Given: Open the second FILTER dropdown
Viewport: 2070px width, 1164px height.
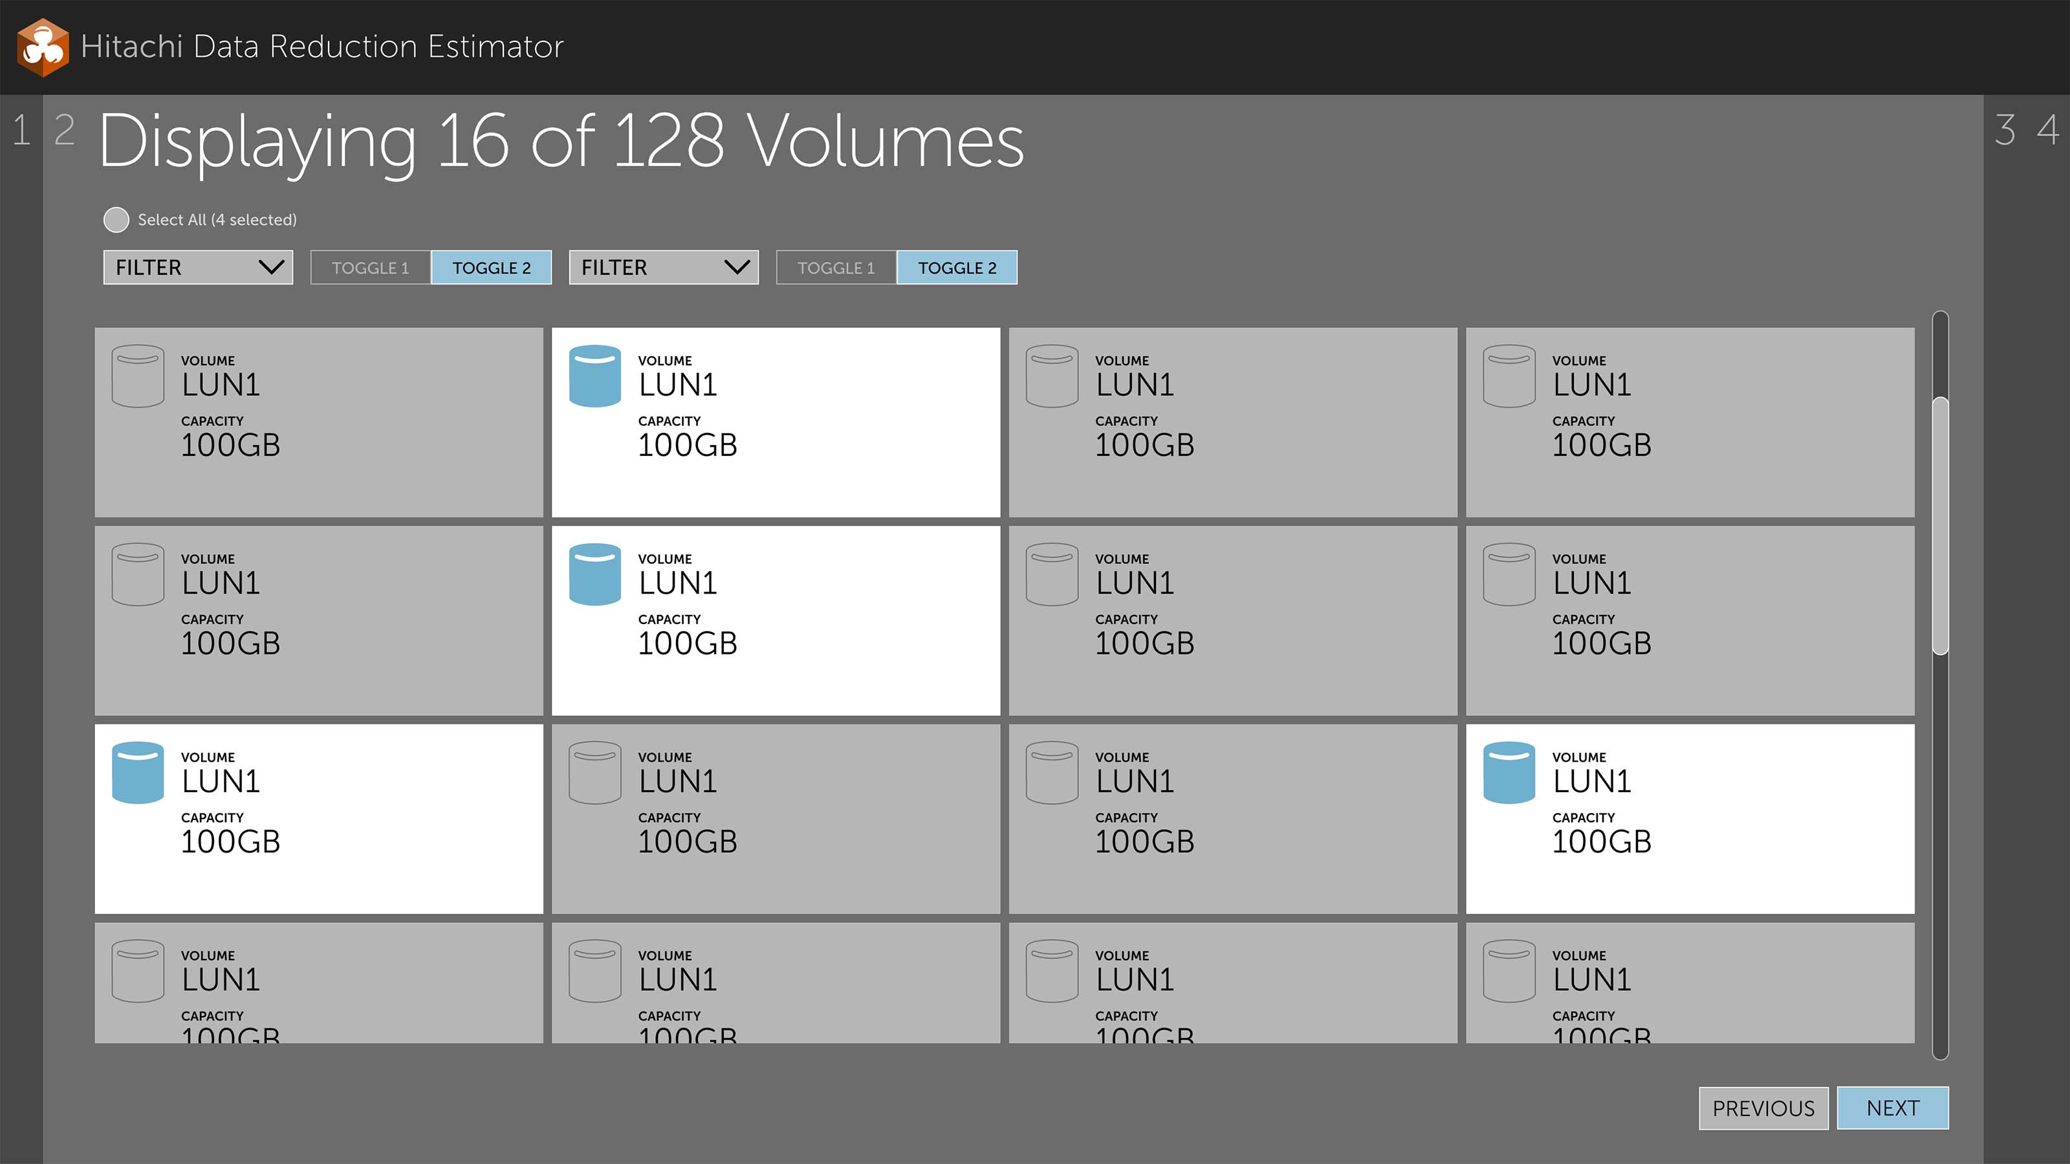Looking at the screenshot, I should [x=664, y=268].
